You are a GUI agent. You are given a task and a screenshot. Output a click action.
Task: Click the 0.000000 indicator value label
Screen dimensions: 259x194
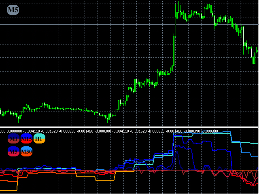pyautogui.click(x=13, y=131)
